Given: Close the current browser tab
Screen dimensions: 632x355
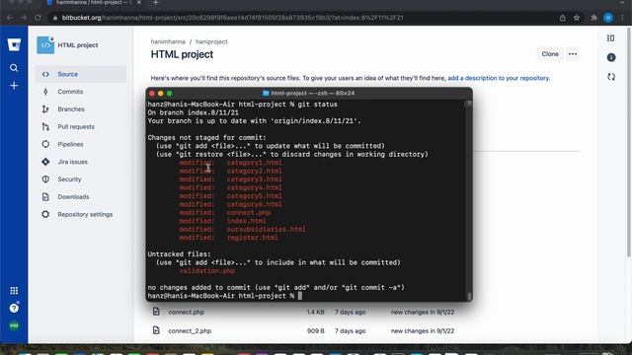Looking at the screenshot, I should pos(139,3).
